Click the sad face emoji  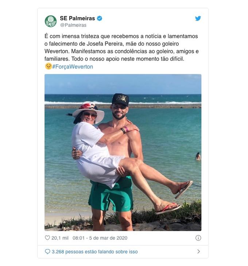(x=48, y=66)
